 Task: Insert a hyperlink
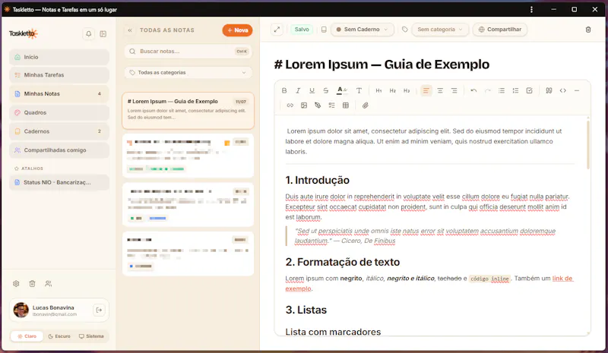coord(290,106)
